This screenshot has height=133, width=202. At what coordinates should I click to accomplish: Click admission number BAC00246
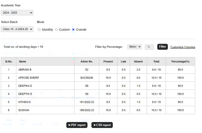pyautogui.click(x=87, y=78)
